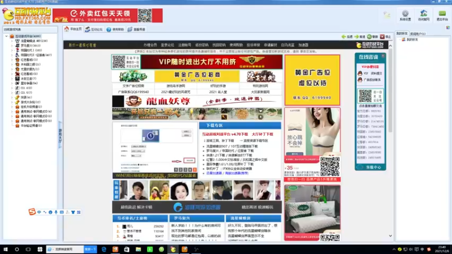
Task: Open Cortana search circle in taskbar
Action: (17, 249)
